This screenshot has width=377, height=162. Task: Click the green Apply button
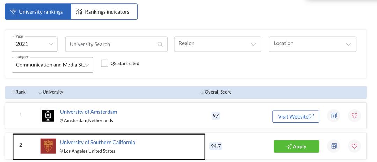tap(296, 146)
